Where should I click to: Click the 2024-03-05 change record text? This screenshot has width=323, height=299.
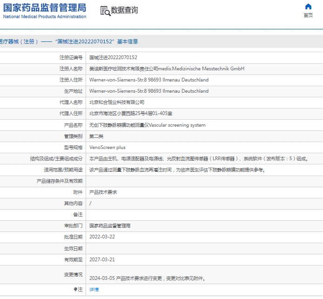coord(147,278)
